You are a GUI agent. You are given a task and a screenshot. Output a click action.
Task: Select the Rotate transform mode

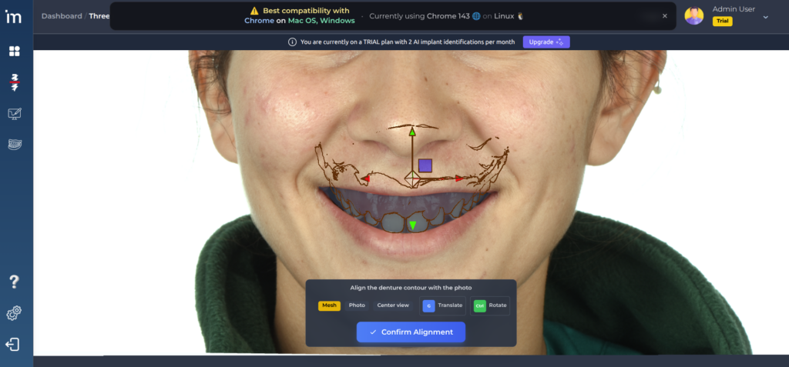tap(492, 305)
